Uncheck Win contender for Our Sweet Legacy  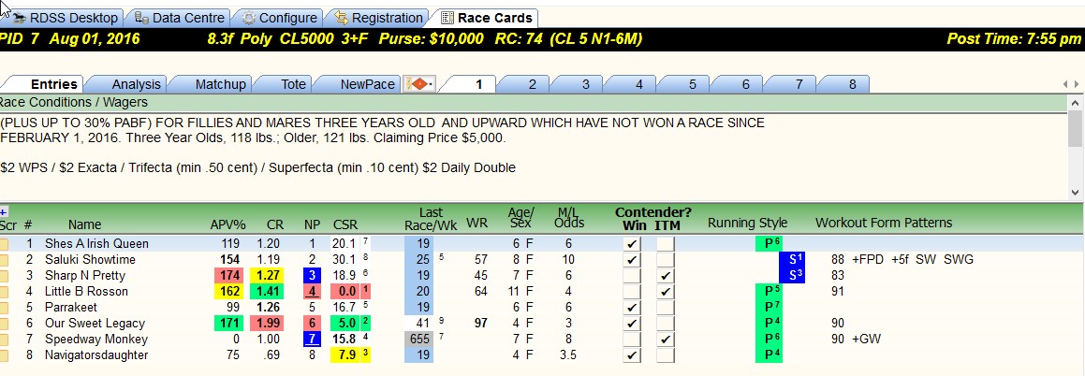(x=631, y=324)
